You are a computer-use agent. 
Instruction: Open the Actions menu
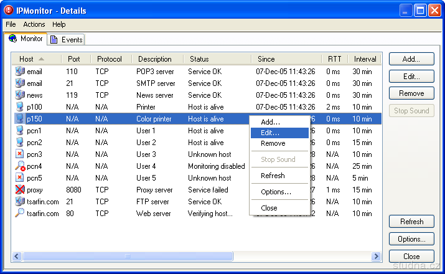(34, 24)
